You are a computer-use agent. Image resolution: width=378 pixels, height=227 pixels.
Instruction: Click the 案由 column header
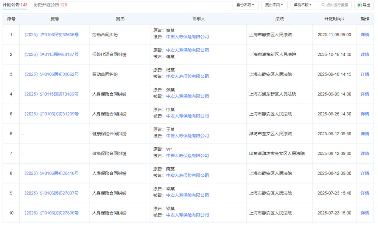click(120, 19)
